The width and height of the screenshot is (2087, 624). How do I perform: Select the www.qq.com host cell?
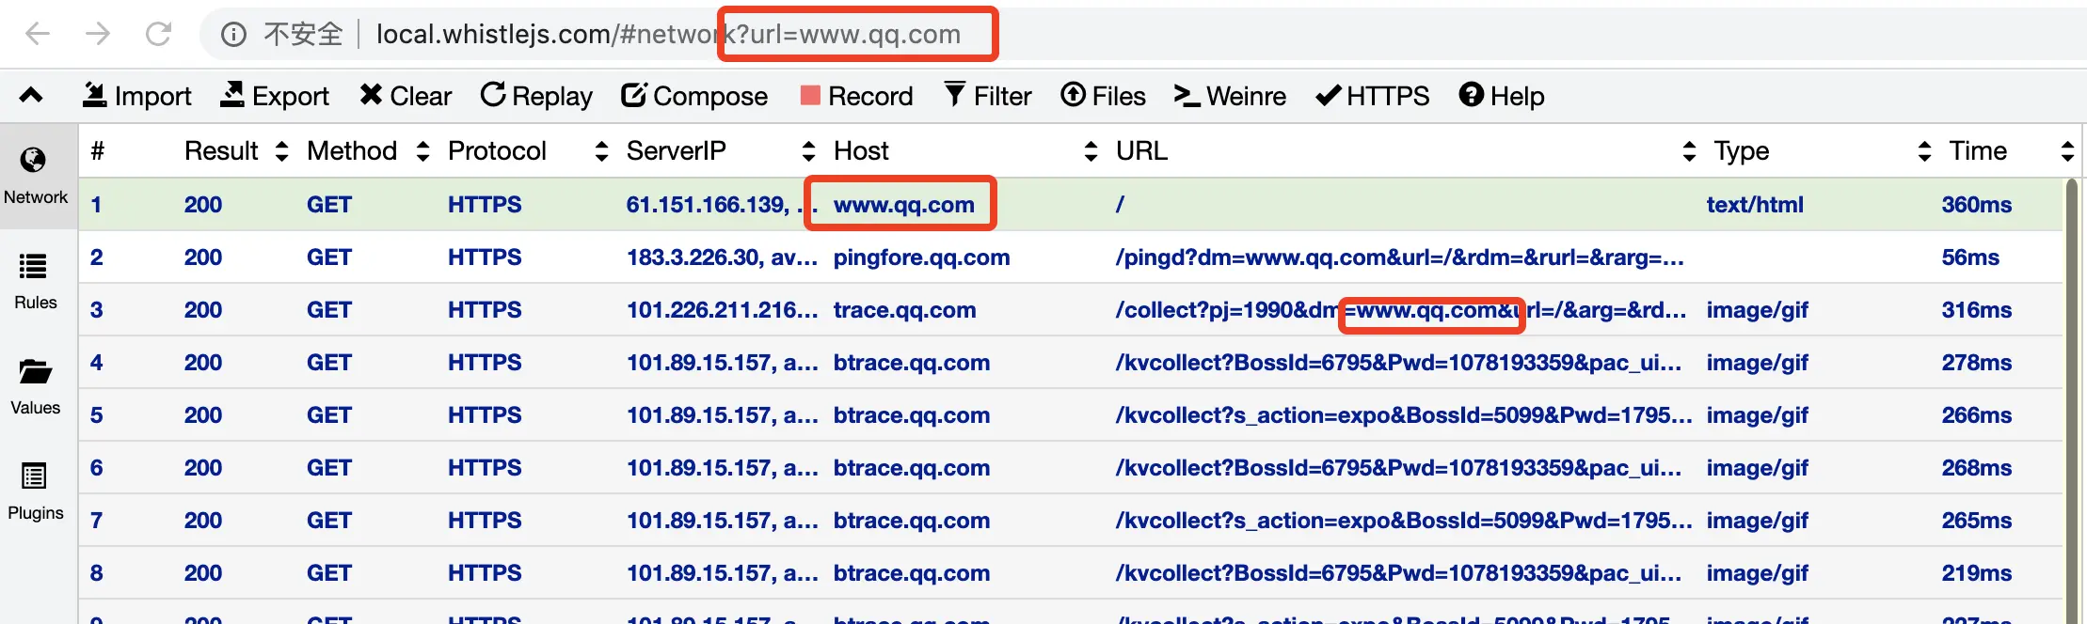point(903,205)
